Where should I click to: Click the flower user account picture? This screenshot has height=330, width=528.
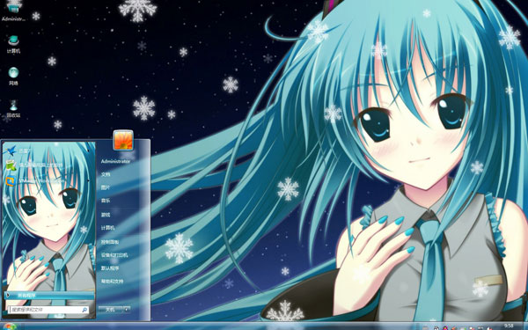click(123, 140)
